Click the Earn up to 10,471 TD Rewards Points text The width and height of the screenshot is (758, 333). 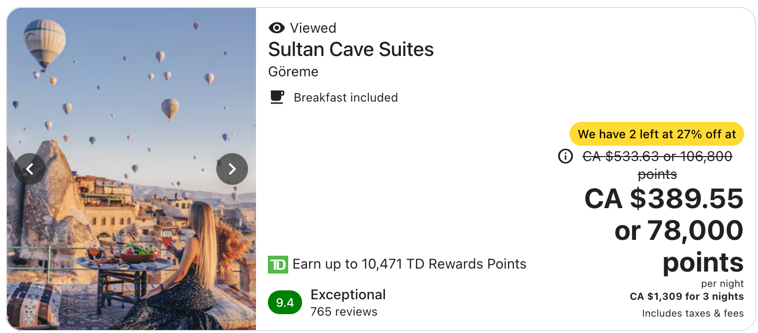409,264
